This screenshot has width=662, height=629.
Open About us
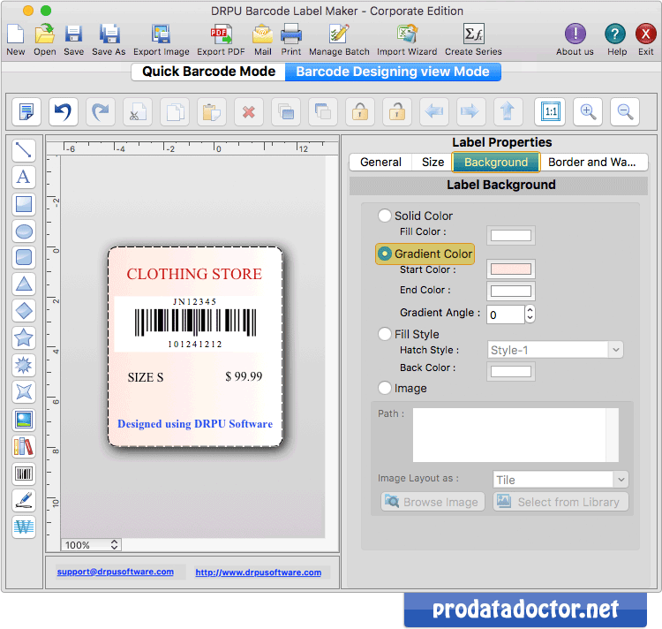pos(575,34)
